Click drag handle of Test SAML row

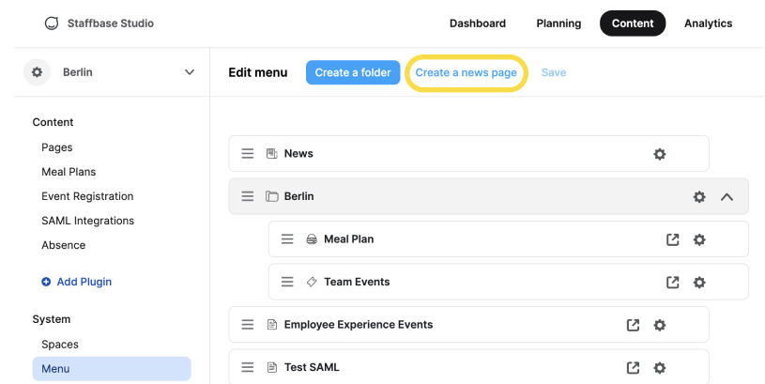[x=248, y=367]
